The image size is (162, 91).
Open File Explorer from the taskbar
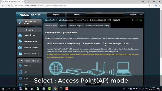point(26,89)
